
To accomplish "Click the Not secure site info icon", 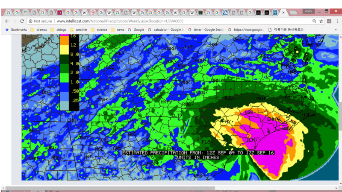I will pos(31,21).
